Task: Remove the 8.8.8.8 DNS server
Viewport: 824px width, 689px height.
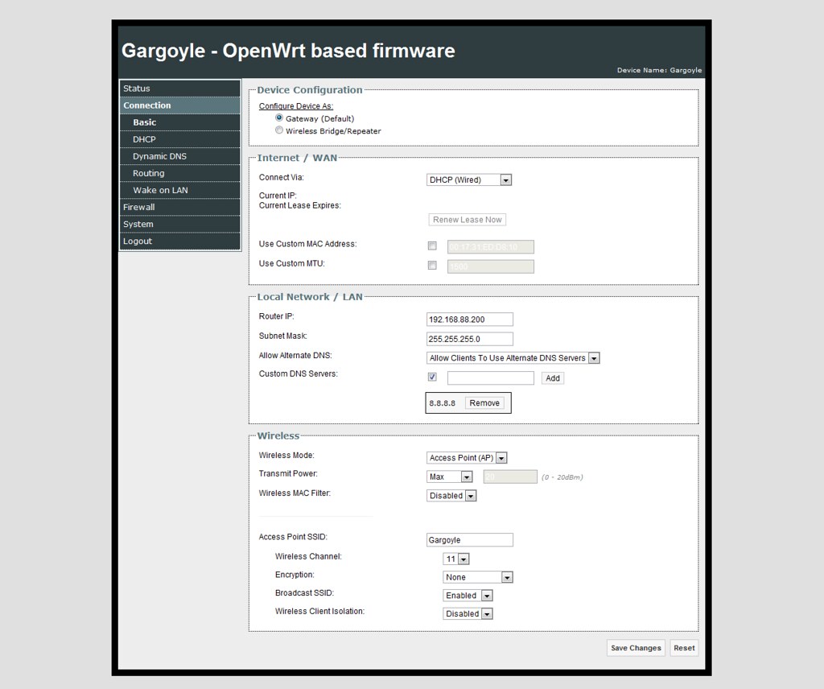Action: coord(485,402)
